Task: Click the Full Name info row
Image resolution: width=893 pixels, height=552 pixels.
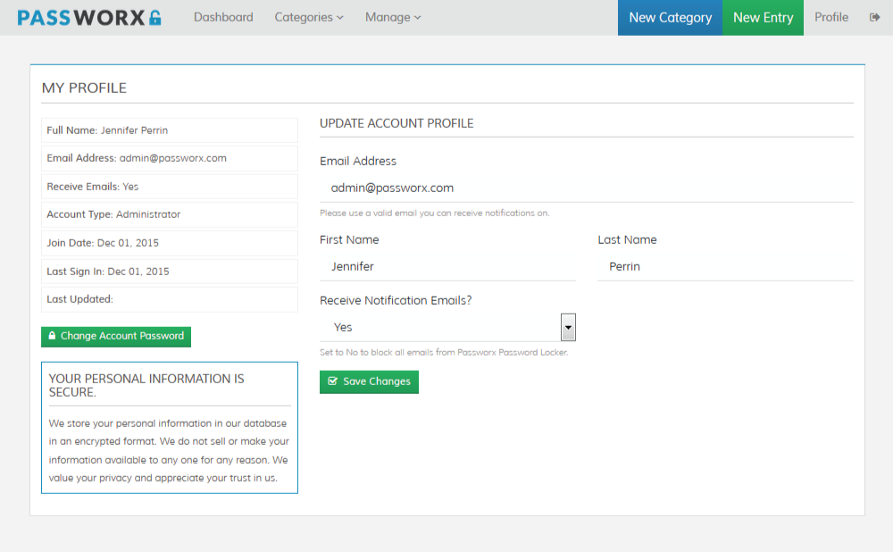Action: point(169,130)
